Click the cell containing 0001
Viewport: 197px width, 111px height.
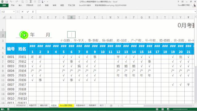tap(11, 57)
